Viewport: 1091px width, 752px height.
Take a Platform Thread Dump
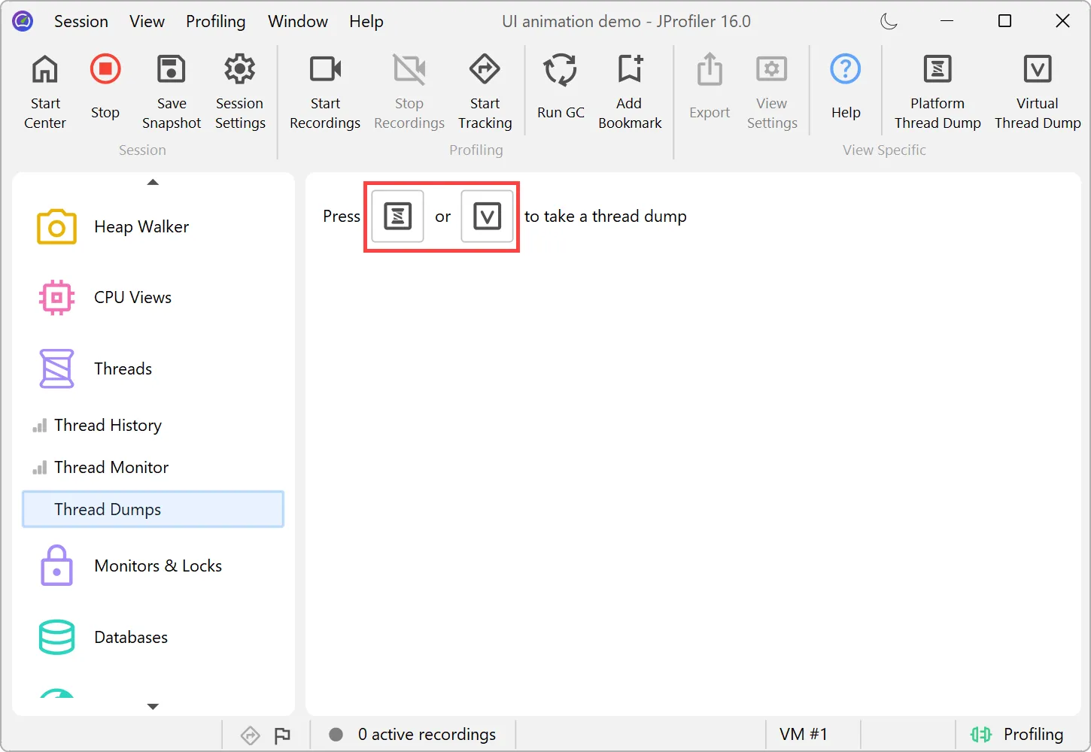point(937,90)
